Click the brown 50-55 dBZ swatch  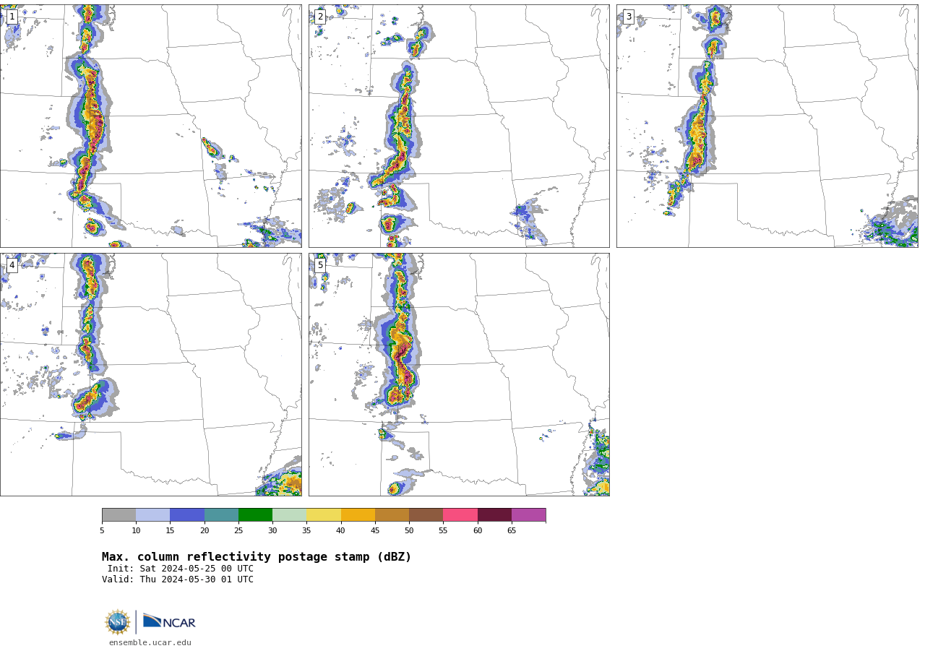pyautogui.click(x=426, y=515)
